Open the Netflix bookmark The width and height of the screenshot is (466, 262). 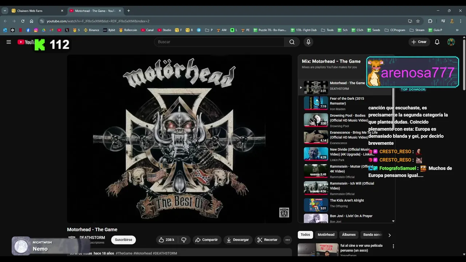(20, 30)
